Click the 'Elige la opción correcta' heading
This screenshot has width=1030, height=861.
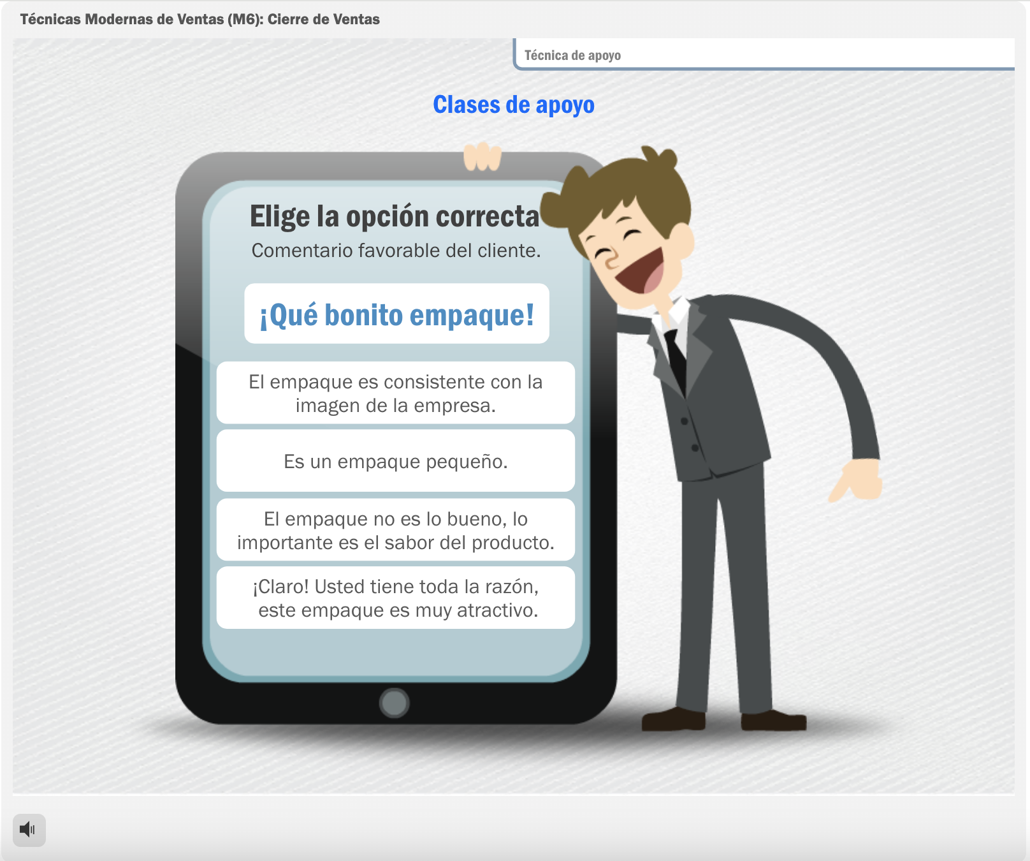[x=395, y=216]
